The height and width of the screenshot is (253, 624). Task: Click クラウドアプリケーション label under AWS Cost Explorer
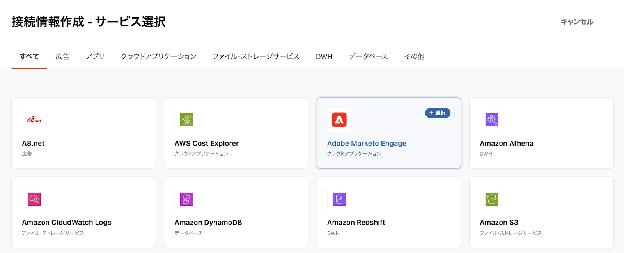202,154
